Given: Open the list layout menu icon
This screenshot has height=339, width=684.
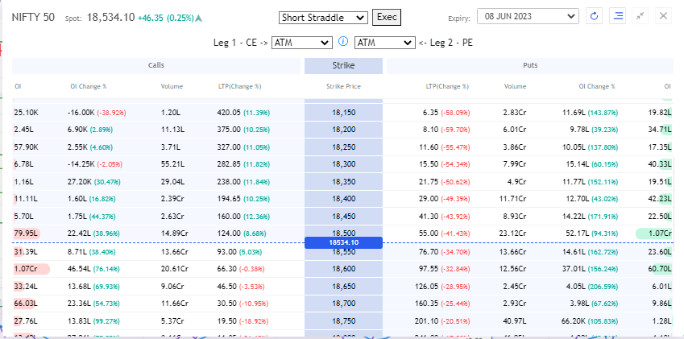Looking at the screenshot, I should 618,17.
